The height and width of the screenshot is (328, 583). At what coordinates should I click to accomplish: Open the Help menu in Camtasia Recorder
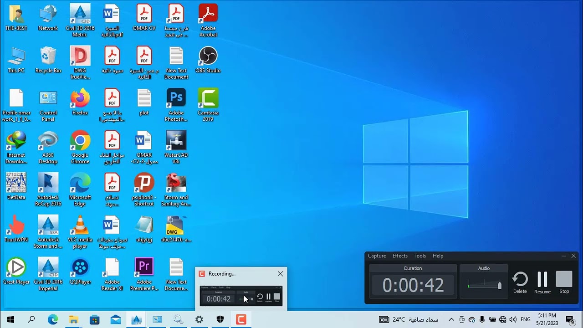438,256
